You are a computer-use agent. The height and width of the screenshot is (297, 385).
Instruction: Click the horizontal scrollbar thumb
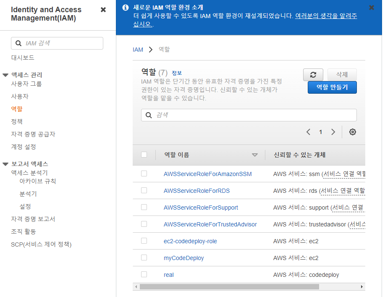(229, 286)
